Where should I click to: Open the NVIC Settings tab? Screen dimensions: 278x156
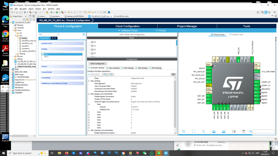[127, 68]
